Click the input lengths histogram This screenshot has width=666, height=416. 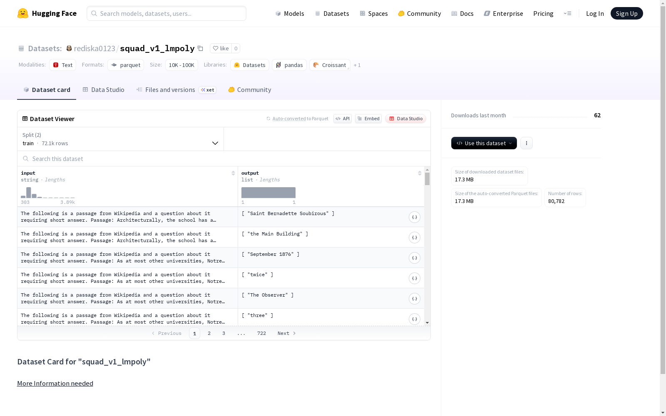48,192
